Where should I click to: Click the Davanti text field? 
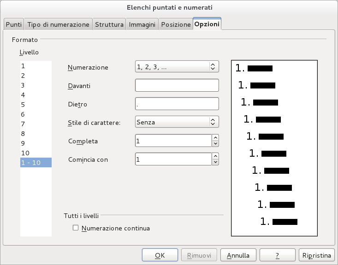tap(177, 85)
